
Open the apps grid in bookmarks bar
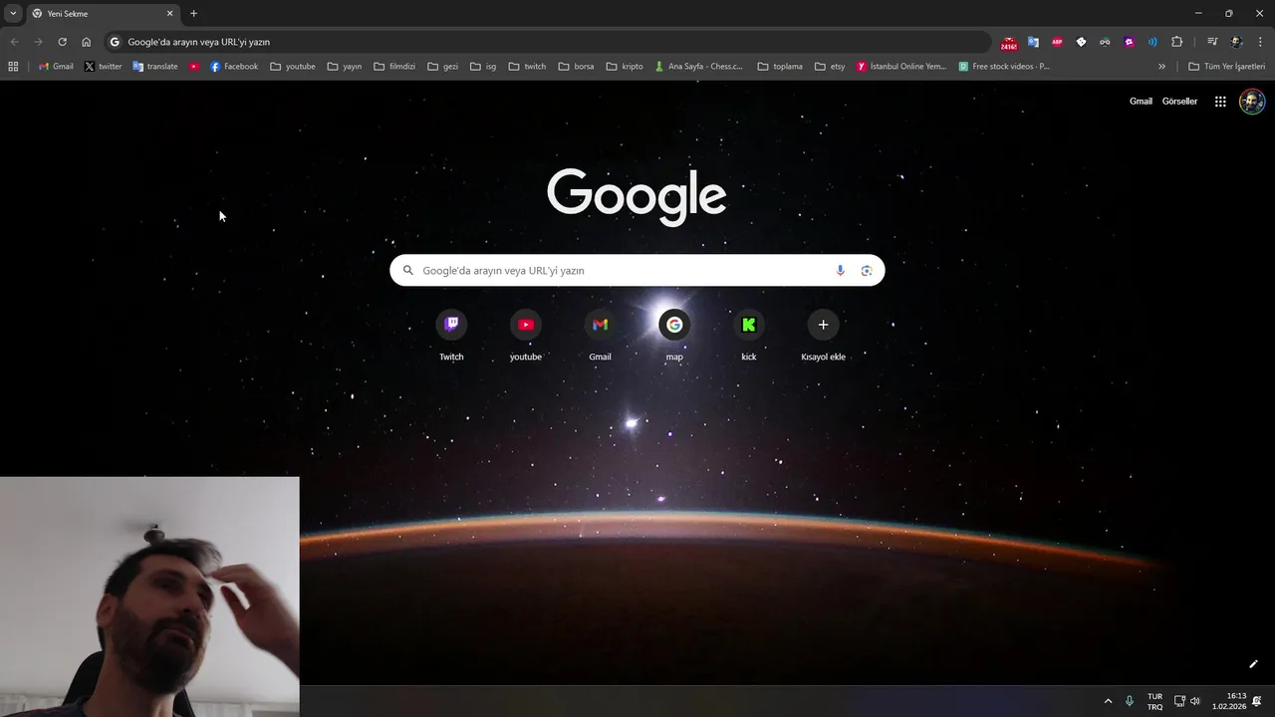pyautogui.click(x=13, y=67)
